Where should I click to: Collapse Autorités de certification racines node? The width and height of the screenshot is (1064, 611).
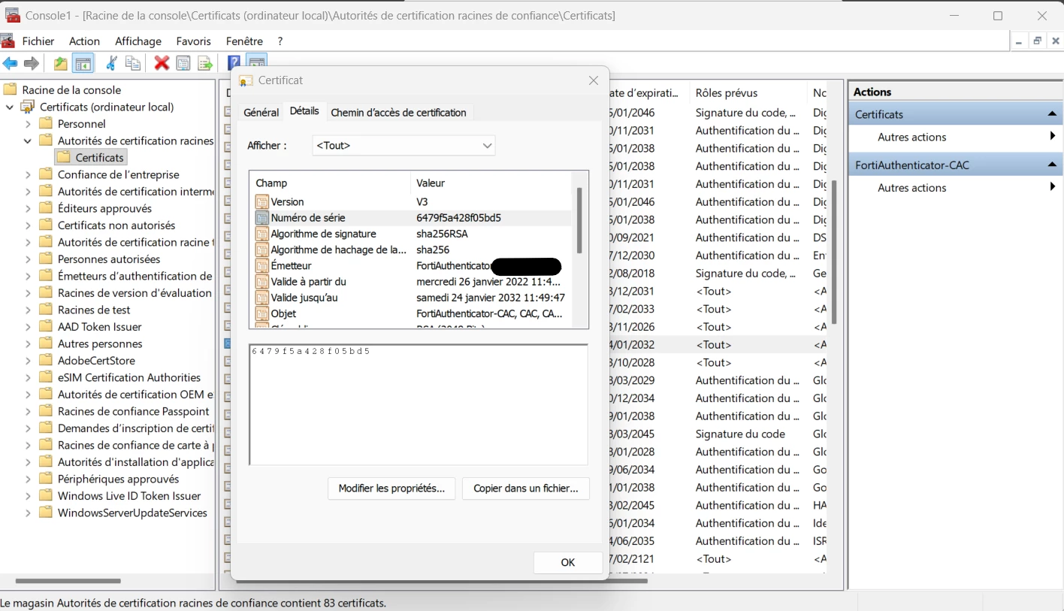28,141
